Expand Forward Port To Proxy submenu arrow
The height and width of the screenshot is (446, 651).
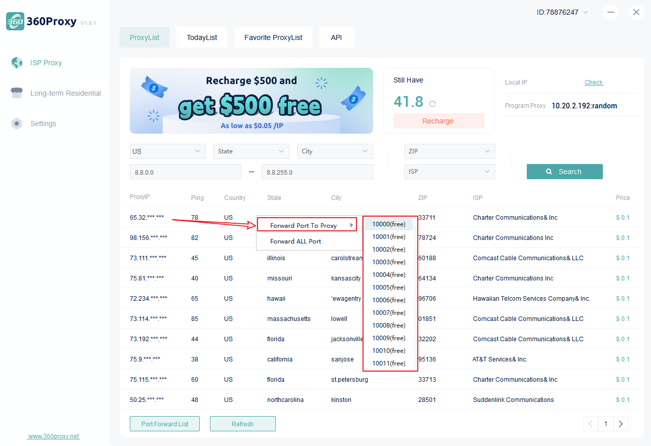pyautogui.click(x=351, y=225)
